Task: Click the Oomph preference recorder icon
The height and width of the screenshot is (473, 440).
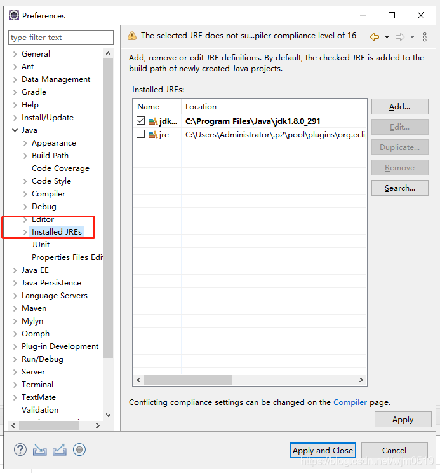Action: point(79,449)
